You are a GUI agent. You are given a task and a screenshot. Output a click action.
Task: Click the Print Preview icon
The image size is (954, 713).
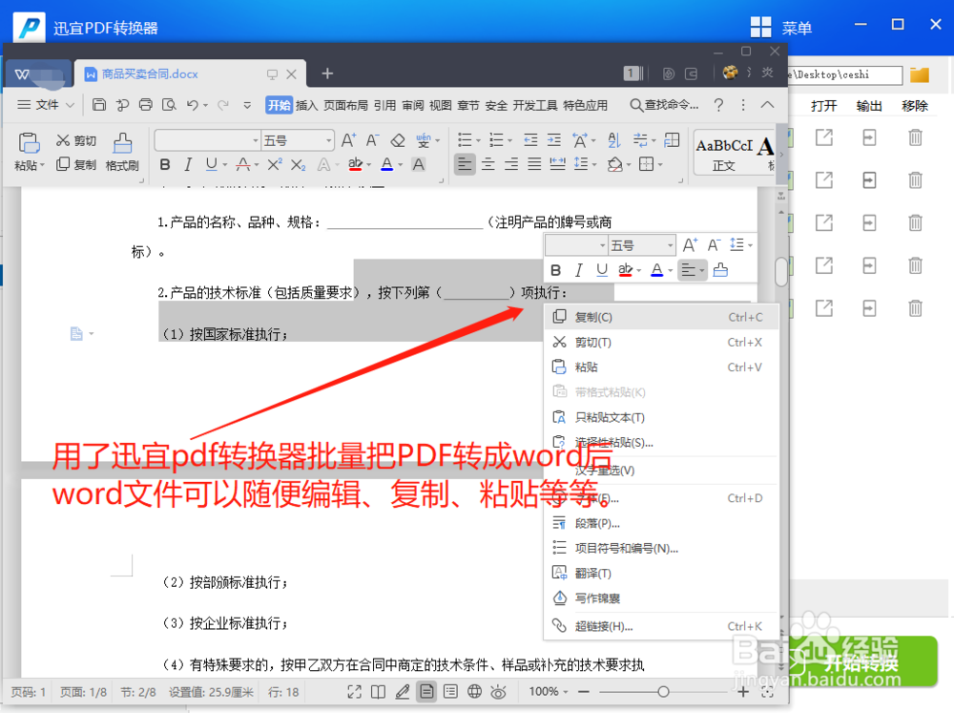(x=169, y=105)
